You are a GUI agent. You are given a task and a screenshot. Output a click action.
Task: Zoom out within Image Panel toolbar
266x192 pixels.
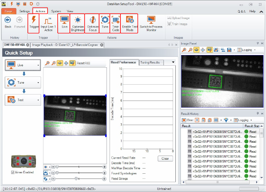tap(190, 50)
